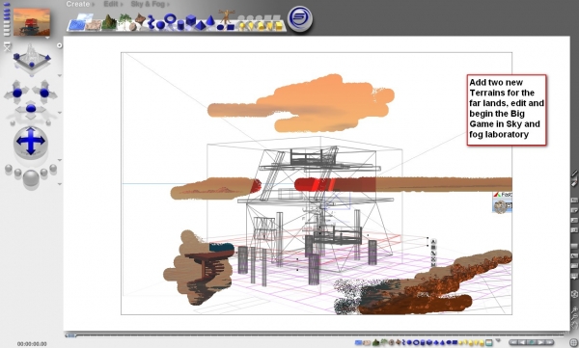Select all terrains in selection palette
This screenshot has height=348, width=579.
tap(376, 343)
